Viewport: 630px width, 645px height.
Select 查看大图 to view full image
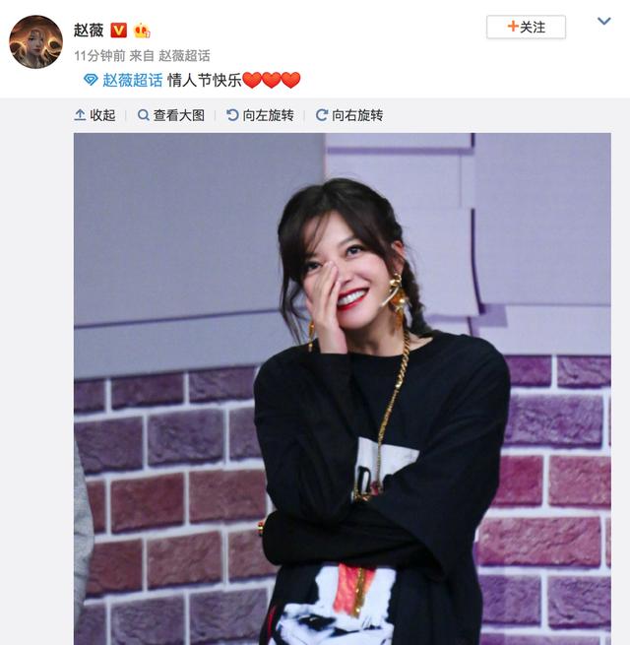(179, 115)
